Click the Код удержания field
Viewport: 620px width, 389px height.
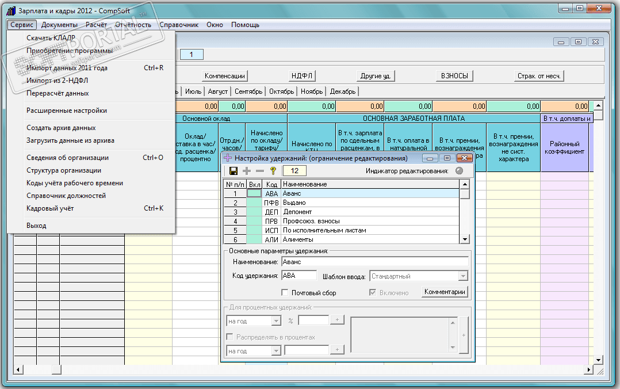click(x=299, y=276)
